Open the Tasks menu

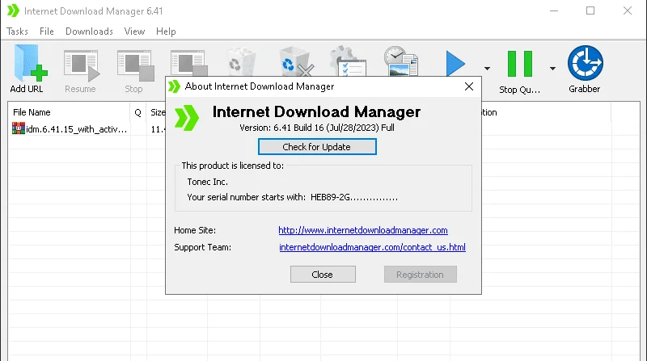[17, 31]
